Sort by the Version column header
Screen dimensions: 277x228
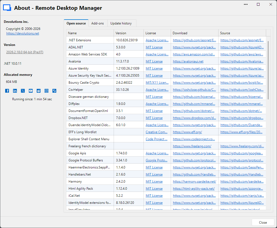coord(129,33)
